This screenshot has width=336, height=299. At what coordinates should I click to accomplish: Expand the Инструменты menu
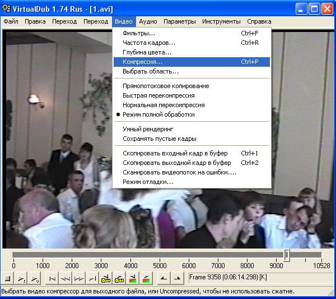221,21
